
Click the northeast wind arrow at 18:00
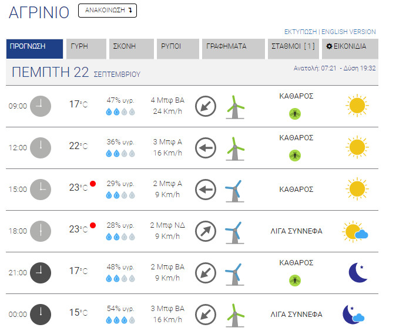(x=206, y=231)
